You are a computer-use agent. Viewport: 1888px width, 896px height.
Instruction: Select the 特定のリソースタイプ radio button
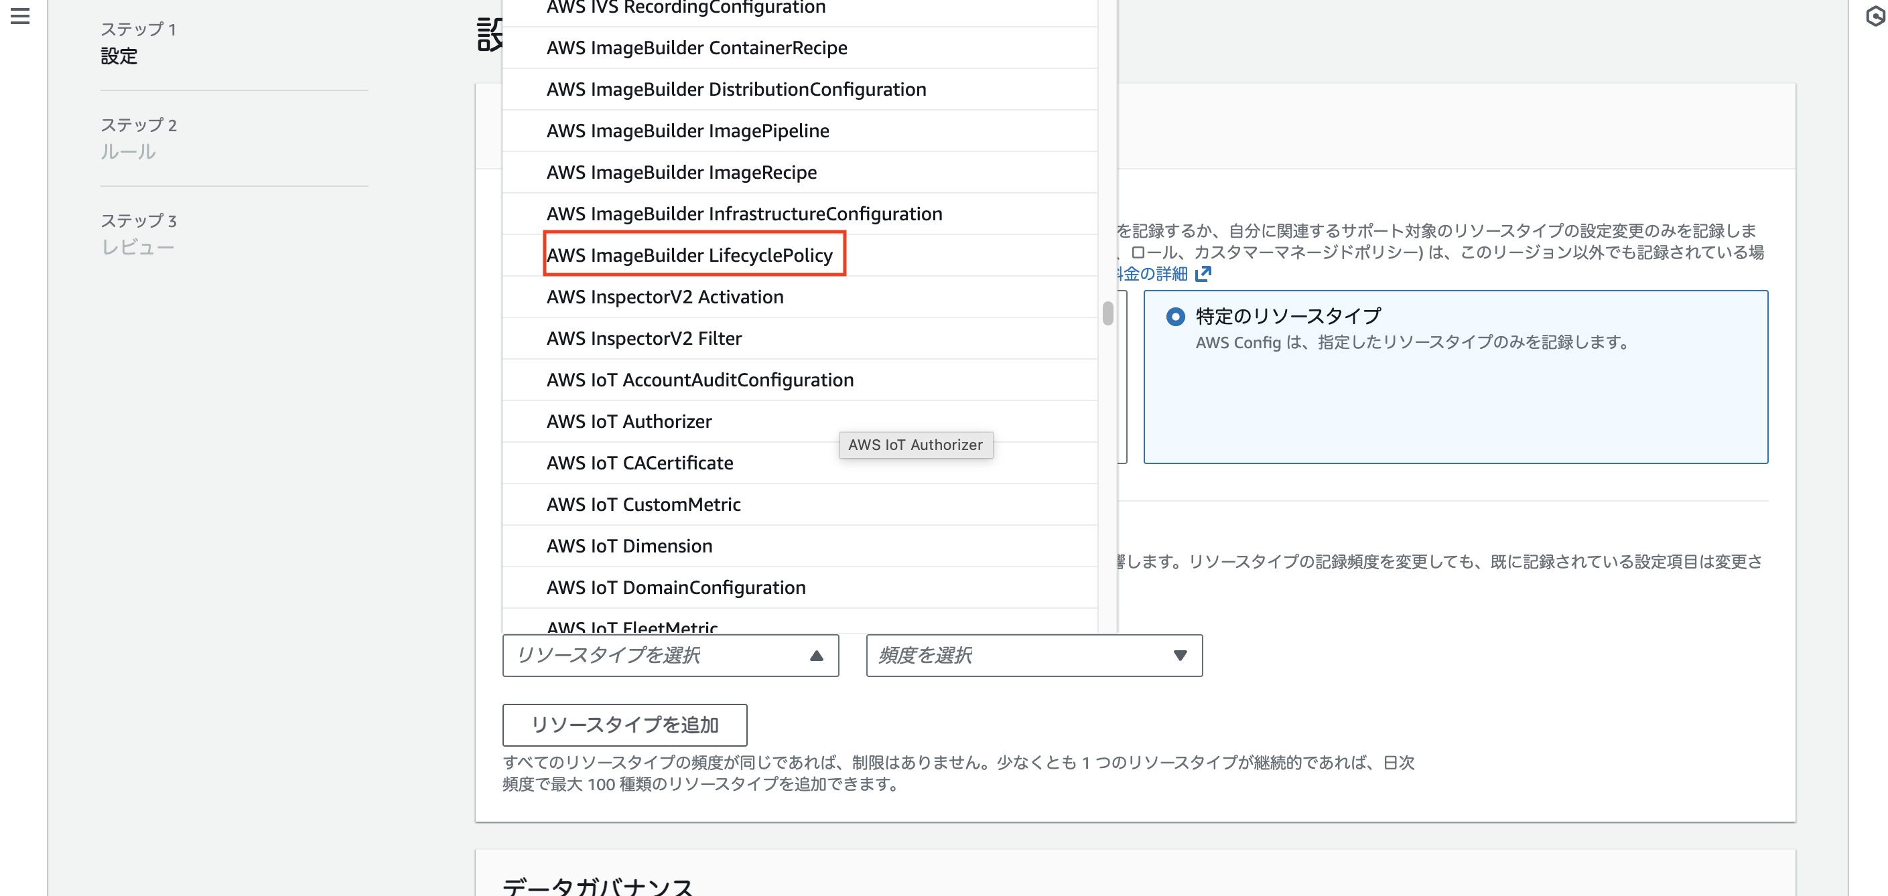[1176, 316]
